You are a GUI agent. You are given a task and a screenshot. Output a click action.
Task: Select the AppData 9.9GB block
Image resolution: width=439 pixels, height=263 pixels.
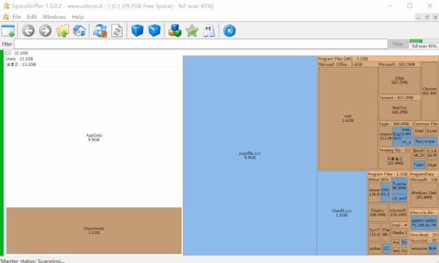pos(94,137)
